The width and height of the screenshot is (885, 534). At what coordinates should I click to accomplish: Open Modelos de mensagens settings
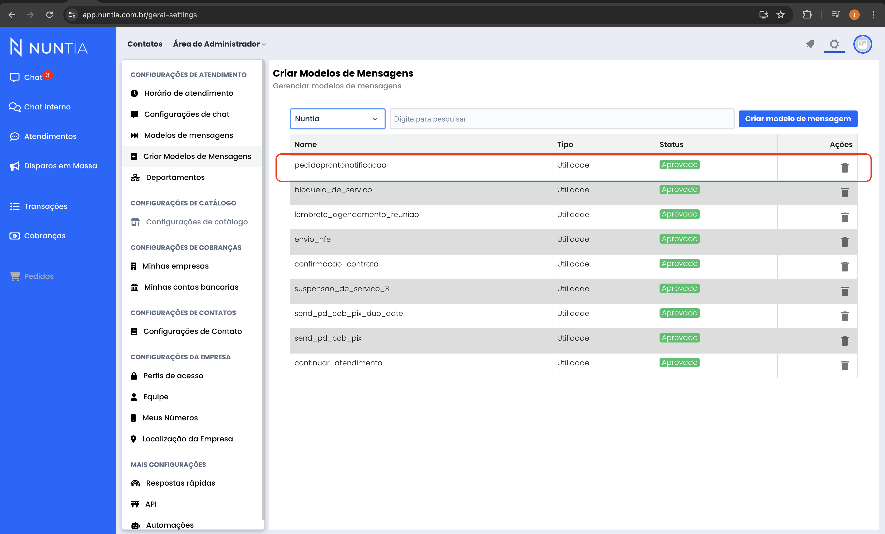click(x=182, y=135)
